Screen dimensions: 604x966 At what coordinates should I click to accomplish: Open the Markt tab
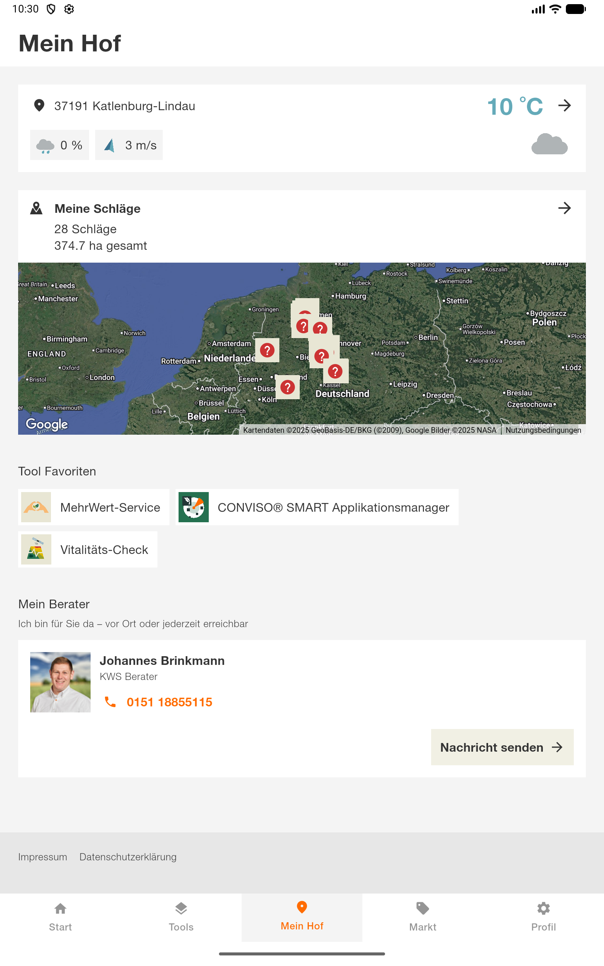click(x=423, y=917)
